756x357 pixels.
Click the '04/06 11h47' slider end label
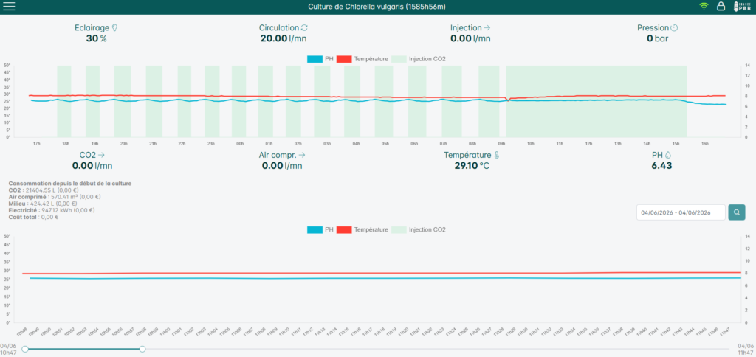pyautogui.click(x=746, y=350)
